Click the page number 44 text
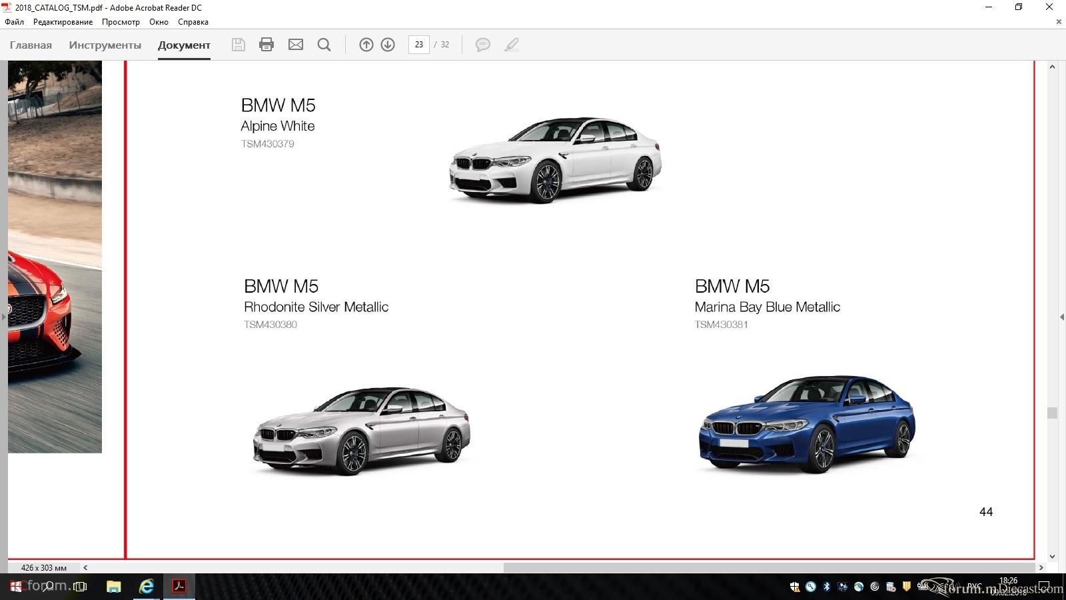This screenshot has height=600, width=1066. click(986, 512)
